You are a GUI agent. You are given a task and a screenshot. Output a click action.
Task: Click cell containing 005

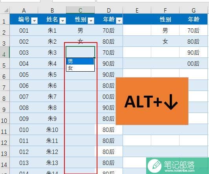[24, 74]
